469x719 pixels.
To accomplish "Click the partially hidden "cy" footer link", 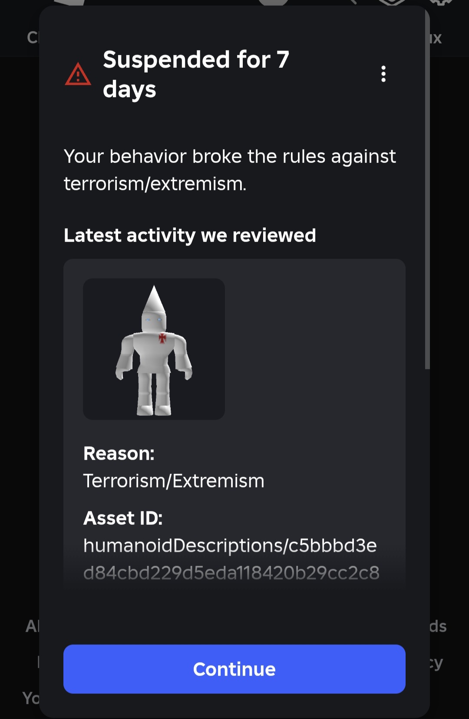I will click(x=436, y=663).
